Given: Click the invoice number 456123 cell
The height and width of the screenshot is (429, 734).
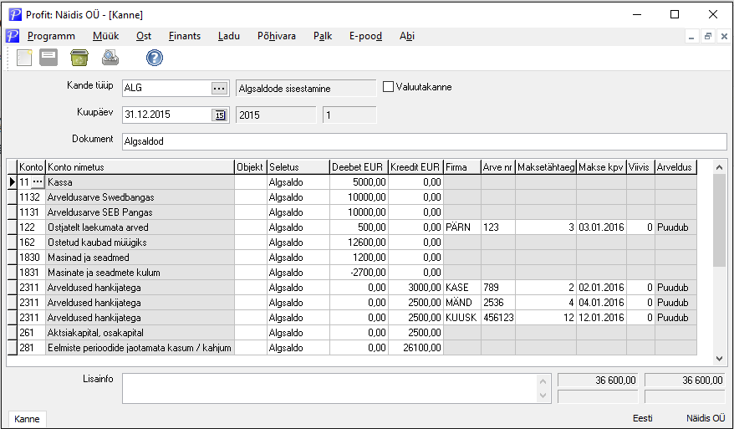Looking at the screenshot, I should 498,317.
